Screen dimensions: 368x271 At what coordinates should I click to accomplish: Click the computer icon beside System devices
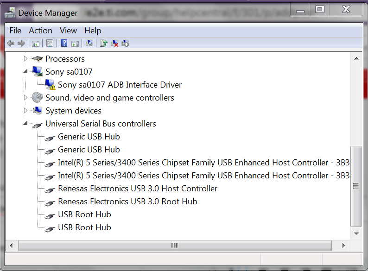[x=37, y=111]
